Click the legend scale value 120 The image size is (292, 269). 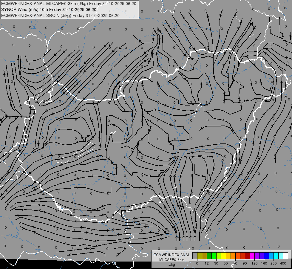[254, 263]
